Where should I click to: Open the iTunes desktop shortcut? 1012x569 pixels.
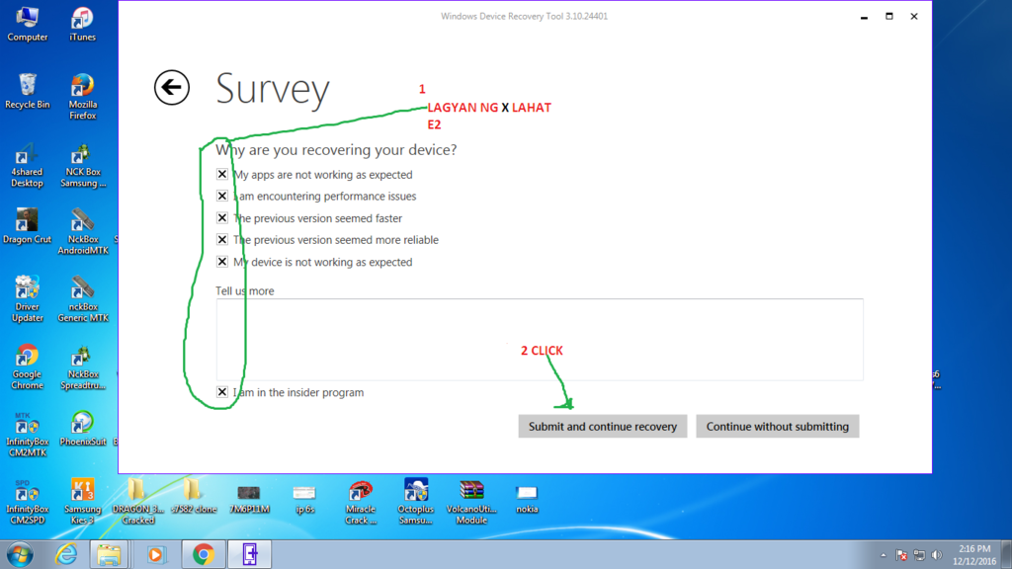[82, 20]
